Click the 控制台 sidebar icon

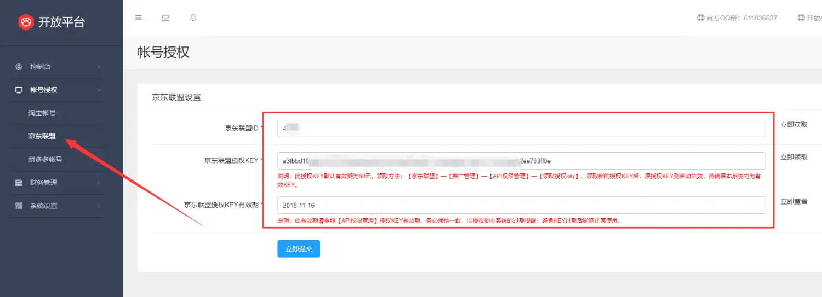pyautogui.click(x=19, y=67)
